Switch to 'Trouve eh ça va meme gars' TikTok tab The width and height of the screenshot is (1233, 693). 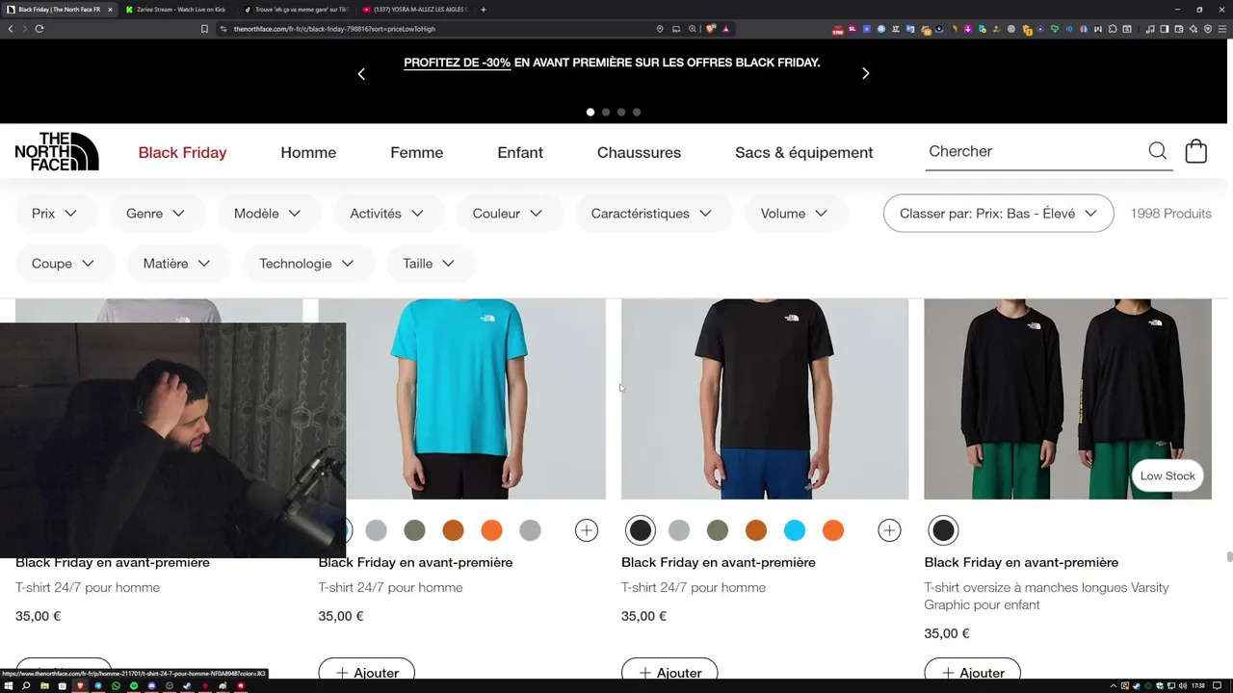pos(297,10)
